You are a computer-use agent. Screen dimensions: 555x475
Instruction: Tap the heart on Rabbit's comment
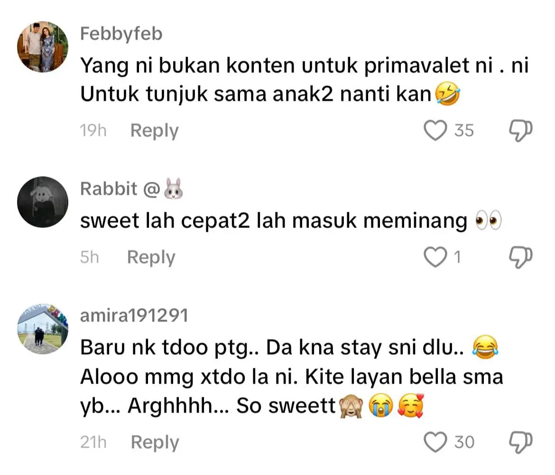[435, 257]
